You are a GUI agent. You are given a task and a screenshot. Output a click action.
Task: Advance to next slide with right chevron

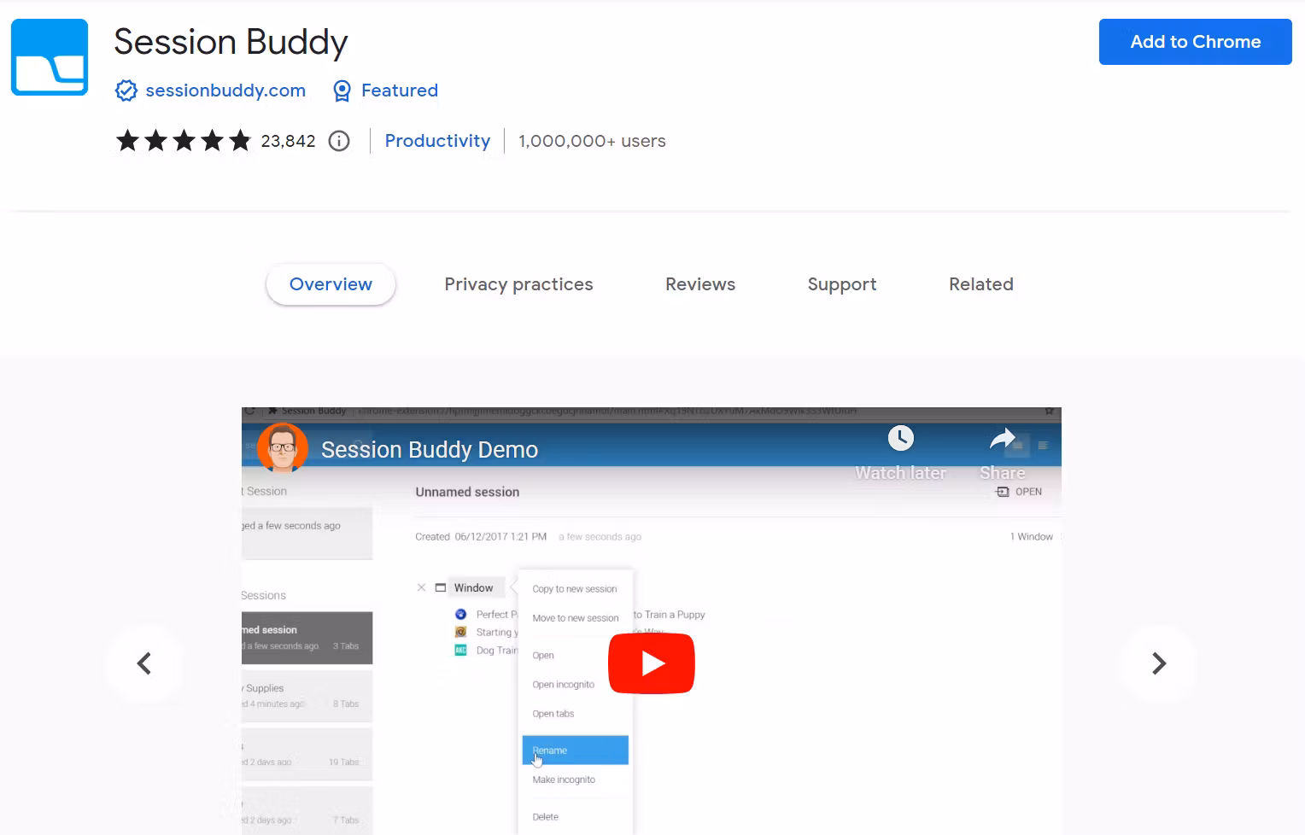tap(1158, 663)
